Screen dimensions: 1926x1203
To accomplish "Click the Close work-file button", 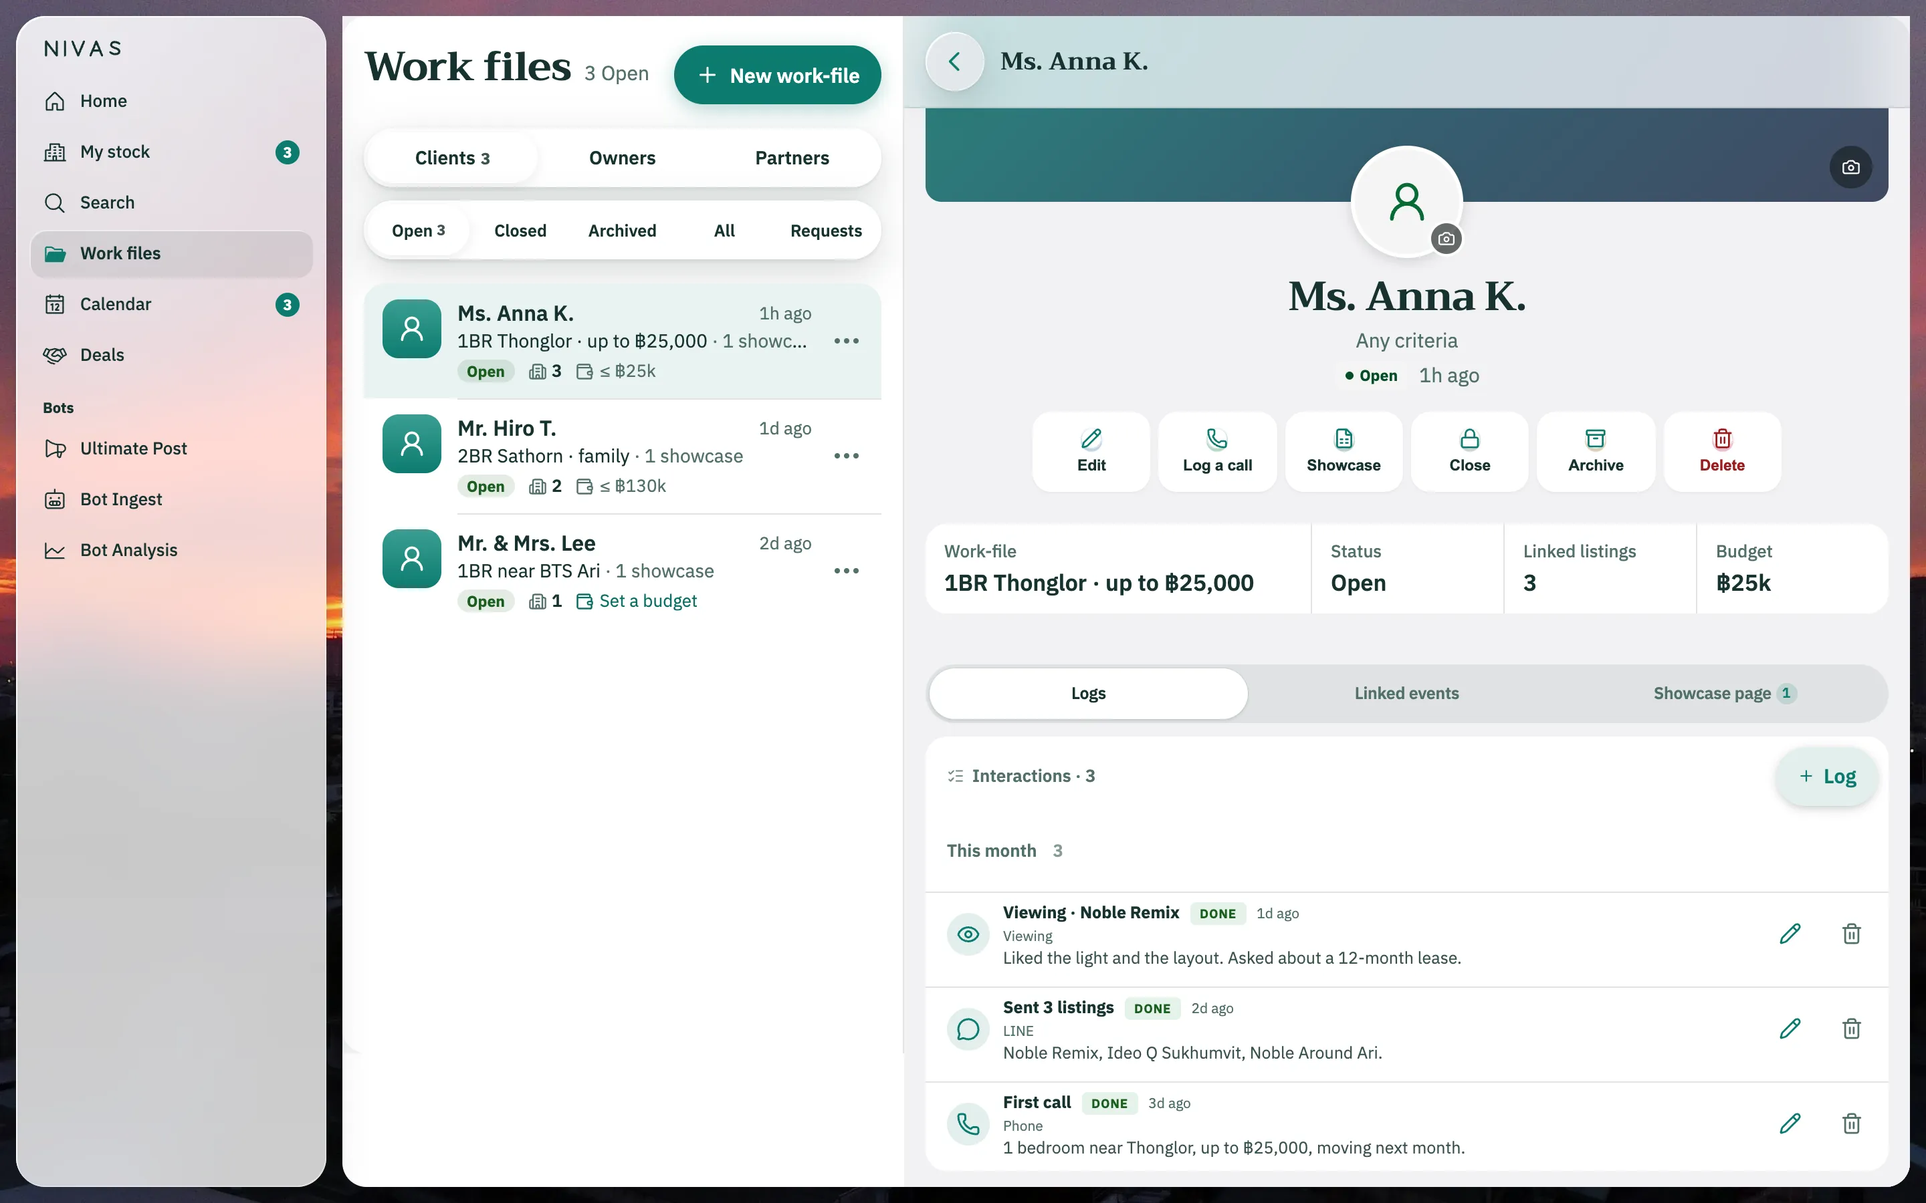I will 1469,452.
